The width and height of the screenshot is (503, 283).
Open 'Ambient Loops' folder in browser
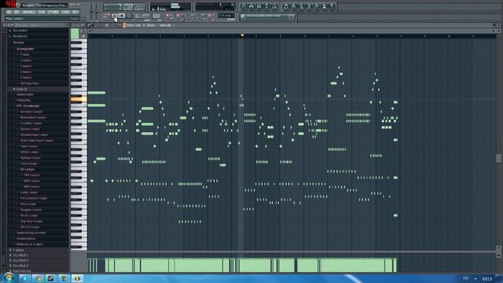click(31, 112)
